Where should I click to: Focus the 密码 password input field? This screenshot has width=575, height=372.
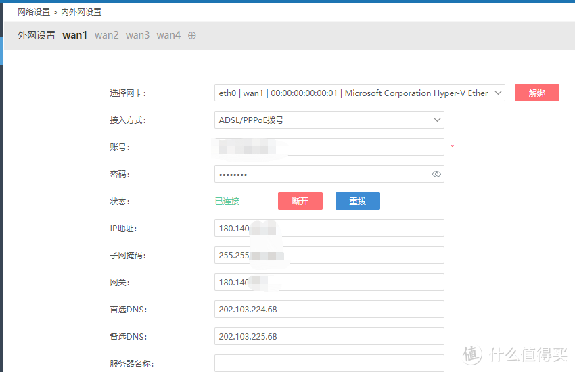329,174
